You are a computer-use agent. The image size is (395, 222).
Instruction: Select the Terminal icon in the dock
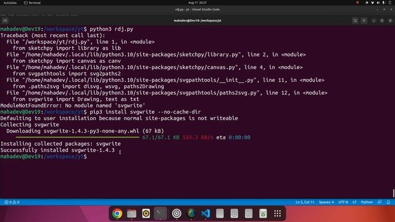coord(160,213)
